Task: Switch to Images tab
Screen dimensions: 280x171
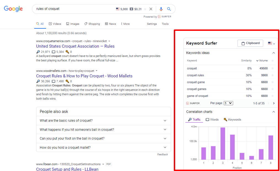Action: coord(73,24)
